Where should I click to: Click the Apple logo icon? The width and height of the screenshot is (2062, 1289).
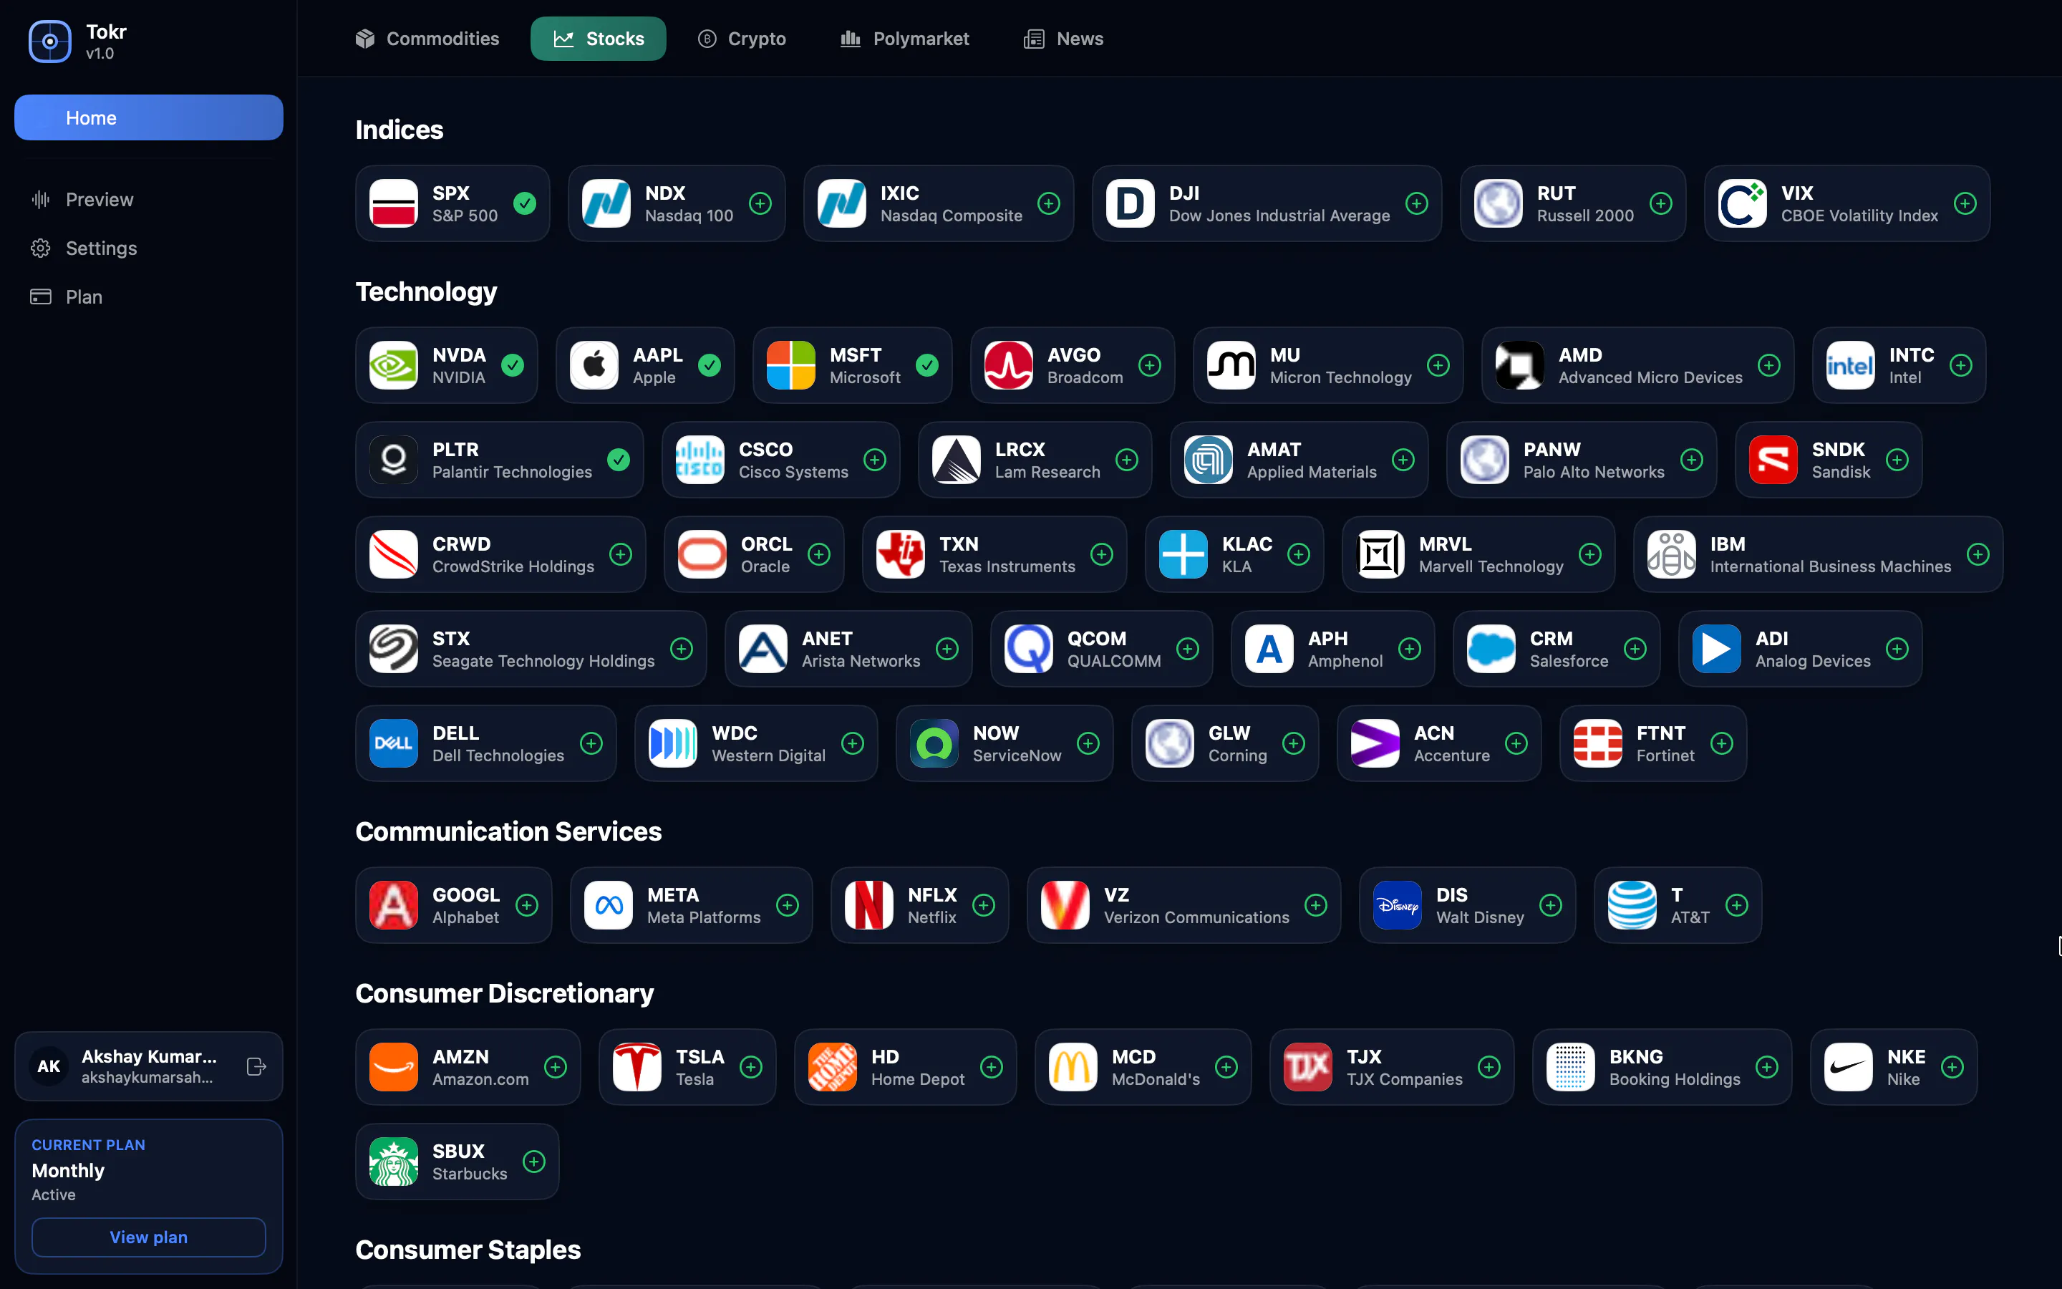[594, 366]
